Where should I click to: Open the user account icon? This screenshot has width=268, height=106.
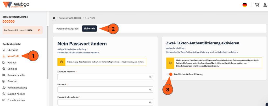pyautogui.click(x=265, y=5)
